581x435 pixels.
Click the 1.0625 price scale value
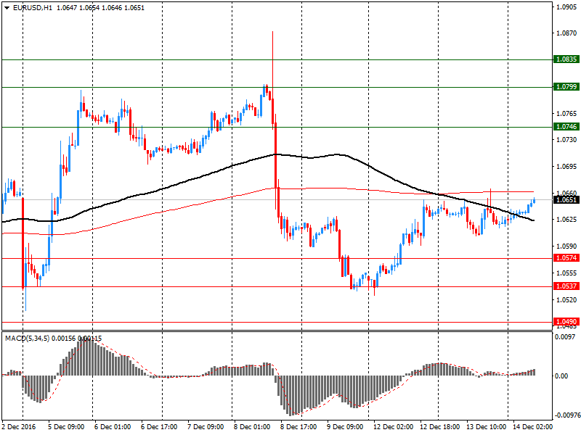tap(566, 220)
